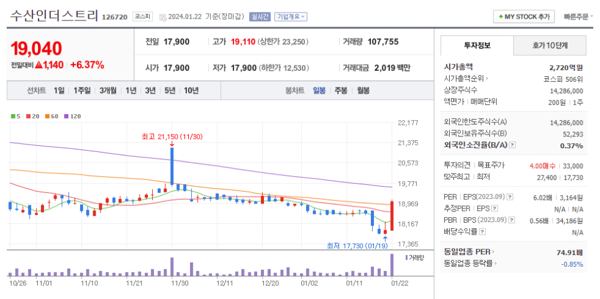Open help icon next to 배당수익률
Screen dimensions: 600x299
pyautogui.click(x=483, y=232)
